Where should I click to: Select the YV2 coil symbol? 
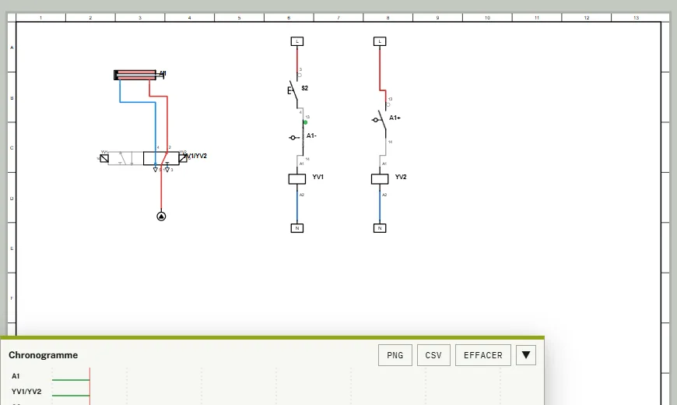pyautogui.click(x=380, y=179)
